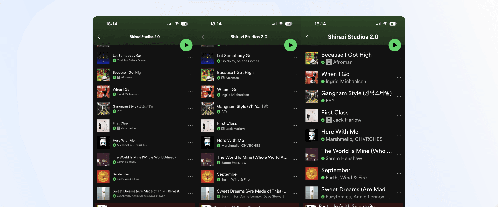
Task: Tap Here With Me album art in right phone
Action: (312, 135)
